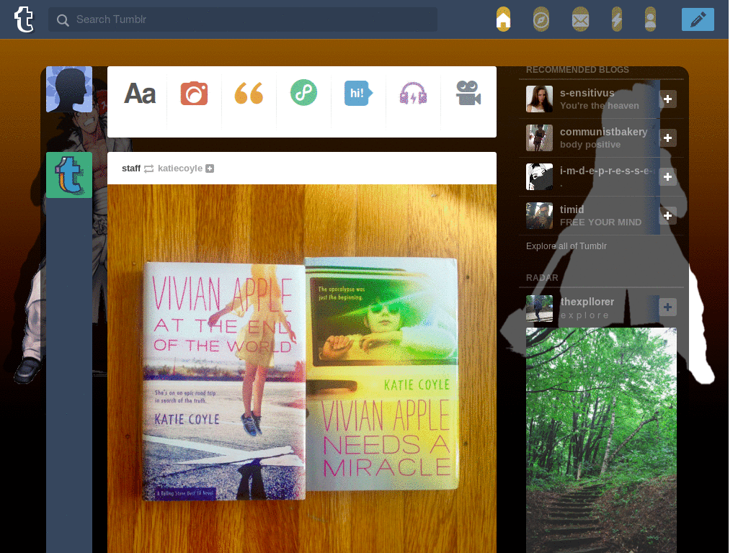Screen dimensions: 738x553
Task: Create a Link post icon
Action: tap(303, 92)
